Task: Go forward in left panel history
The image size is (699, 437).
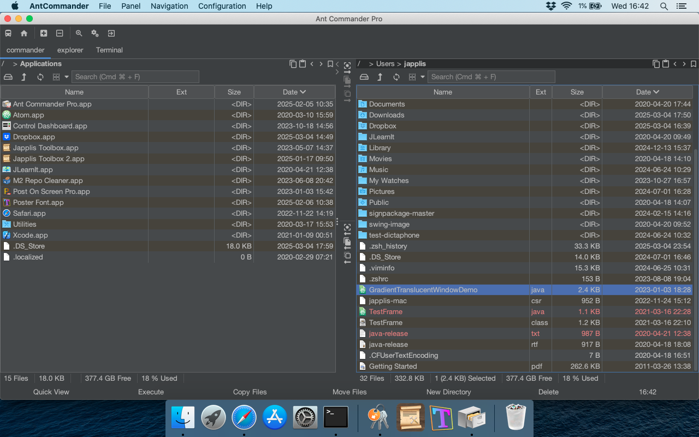Action: pos(321,64)
